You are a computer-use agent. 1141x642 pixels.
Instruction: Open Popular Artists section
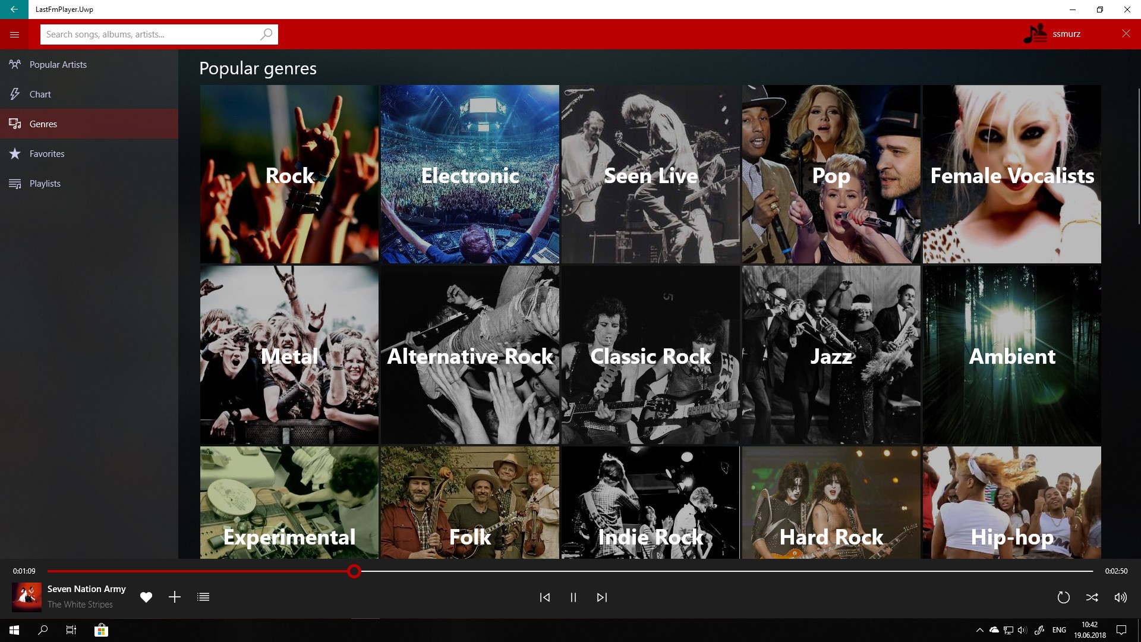point(58,64)
